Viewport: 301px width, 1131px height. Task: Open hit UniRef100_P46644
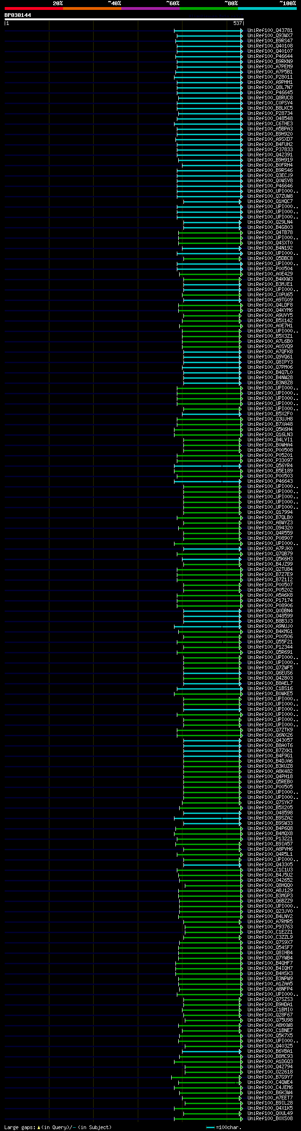(x=270, y=57)
